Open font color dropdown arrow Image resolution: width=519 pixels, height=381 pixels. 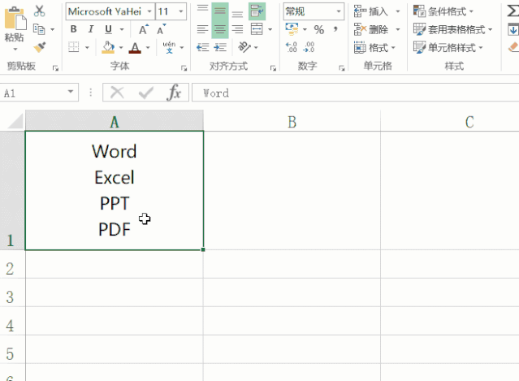click(148, 48)
